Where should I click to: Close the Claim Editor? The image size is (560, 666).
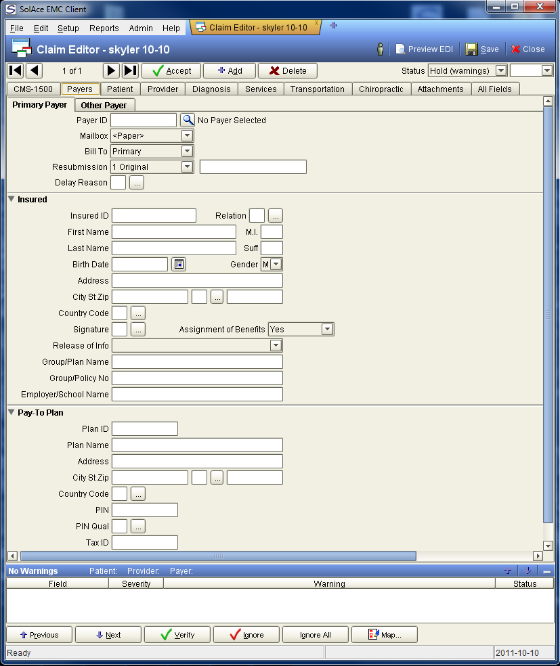[x=528, y=49]
